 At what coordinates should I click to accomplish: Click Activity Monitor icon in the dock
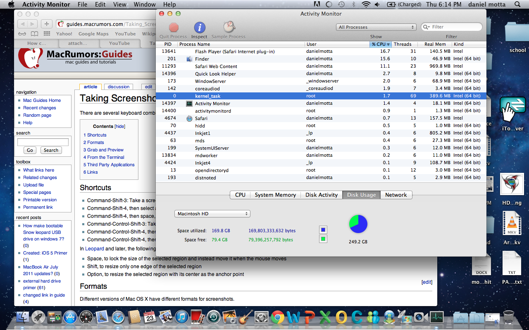click(x=437, y=317)
